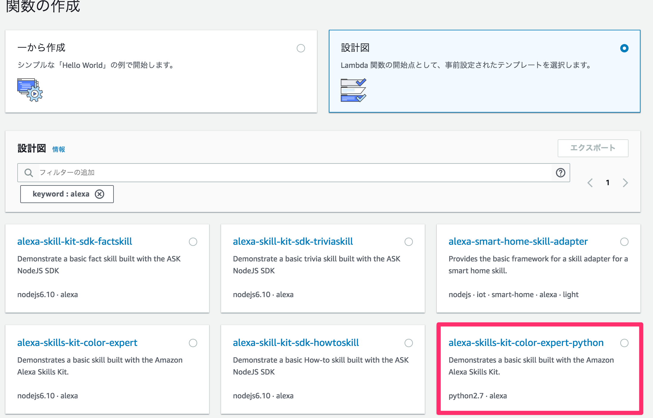Click 'Demonstrate a basic fact skill' description
Viewport: 653px width, 418px height.
point(99,265)
